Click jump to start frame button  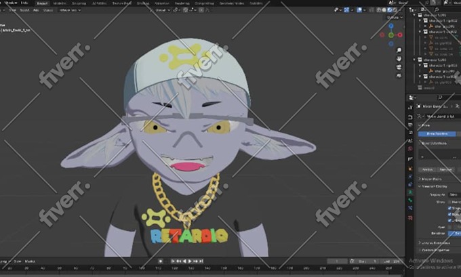click(x=173, y=261)
